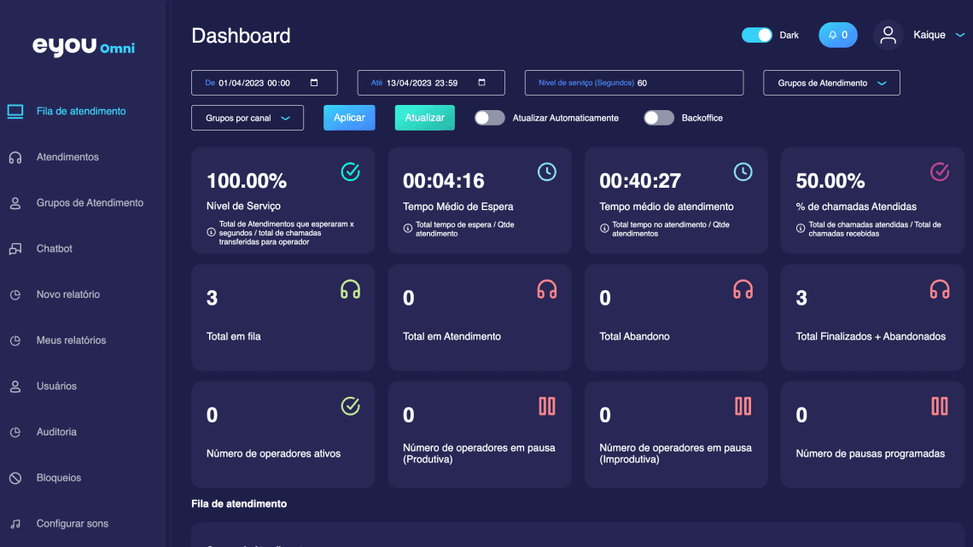Screen dimensions: 973x547
Task: Click the notification bell badge
Action: click(x=837, y=35)
